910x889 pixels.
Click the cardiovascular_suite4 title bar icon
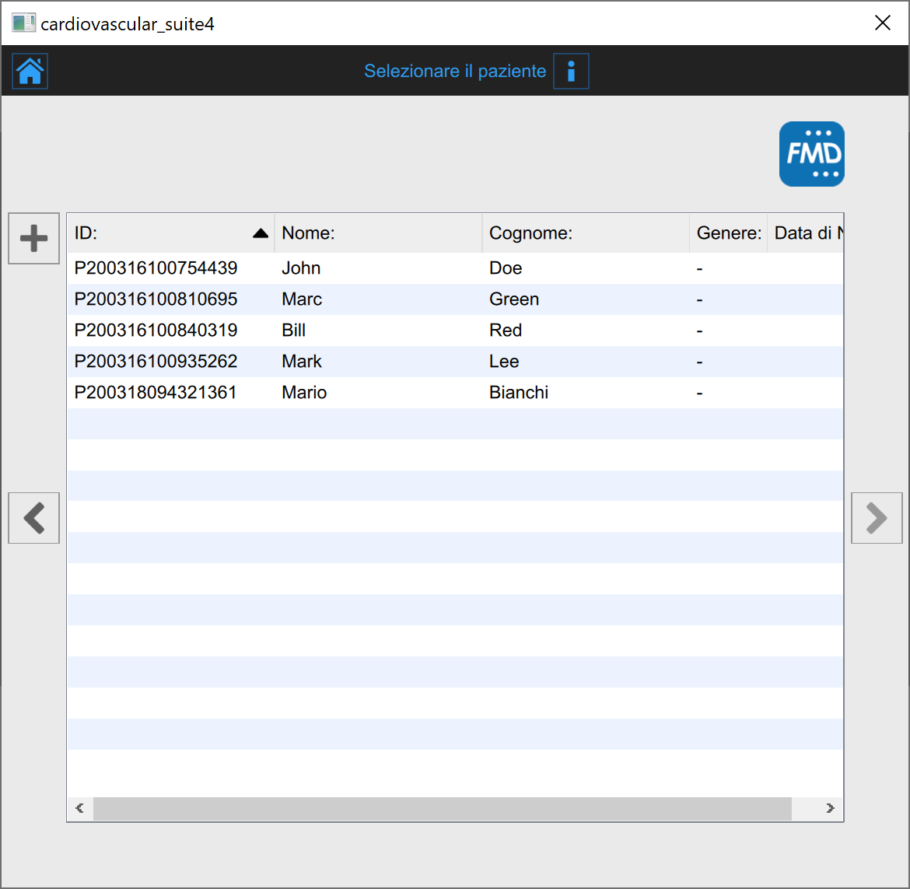tap(23, 23)
